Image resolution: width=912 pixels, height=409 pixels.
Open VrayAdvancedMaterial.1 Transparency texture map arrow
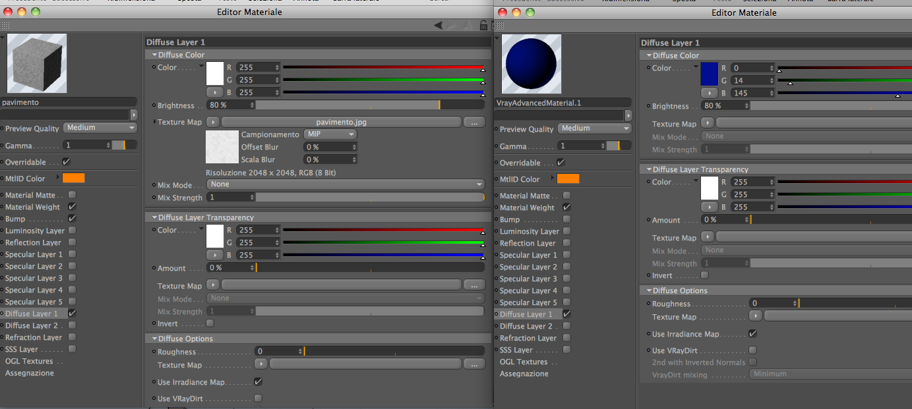[708, 237]
